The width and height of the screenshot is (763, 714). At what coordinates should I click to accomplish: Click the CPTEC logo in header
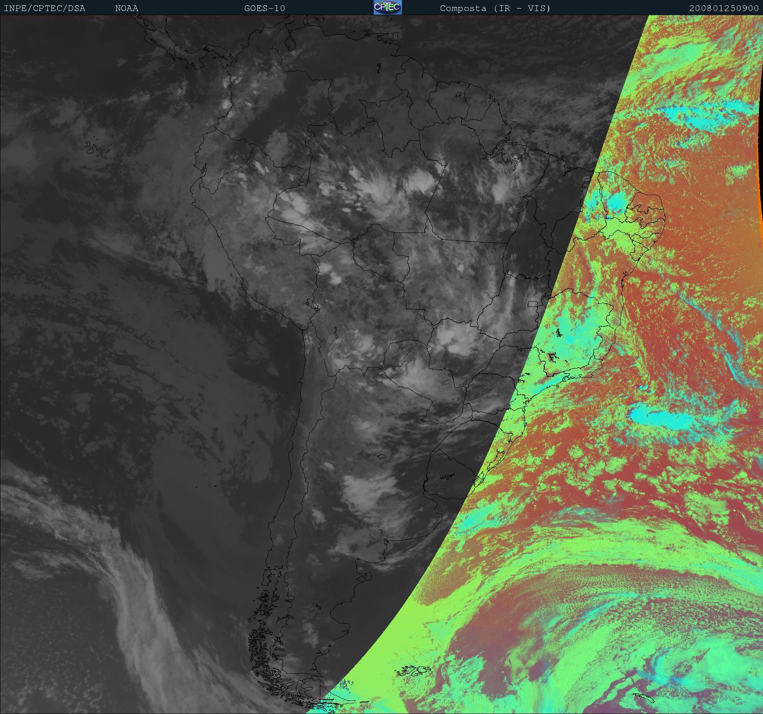388,7
